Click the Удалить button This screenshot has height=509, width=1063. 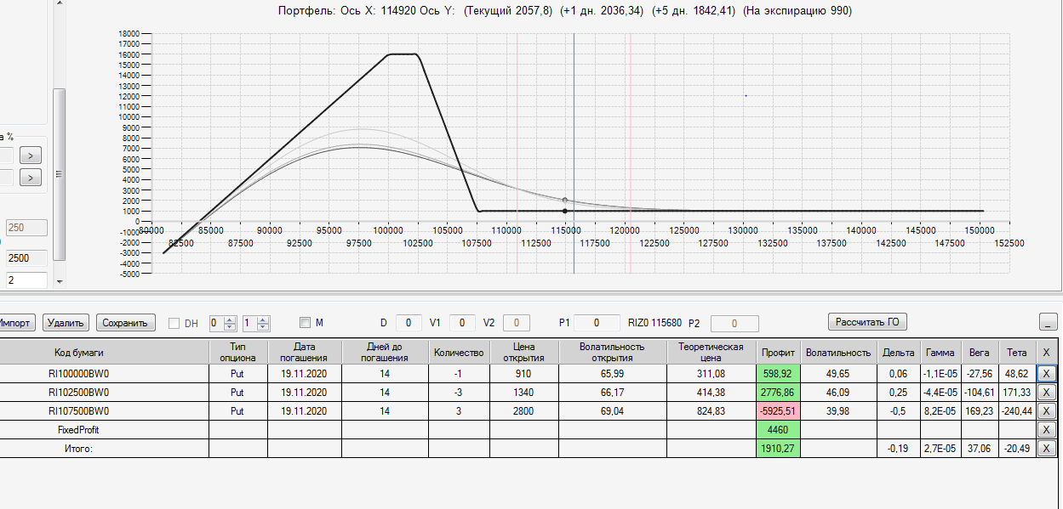click(66, 323)
